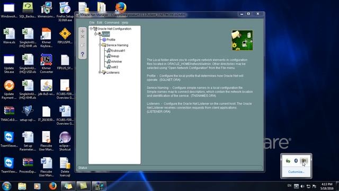The height and width of the screenshot is (191, 339).
Task: Click the khmerconv desktop icon
Action: point(46,10)
